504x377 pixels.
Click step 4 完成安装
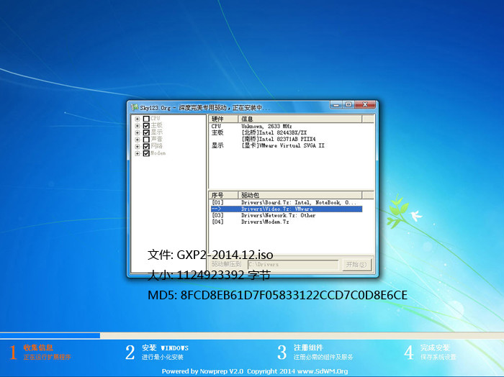[430, 352]
